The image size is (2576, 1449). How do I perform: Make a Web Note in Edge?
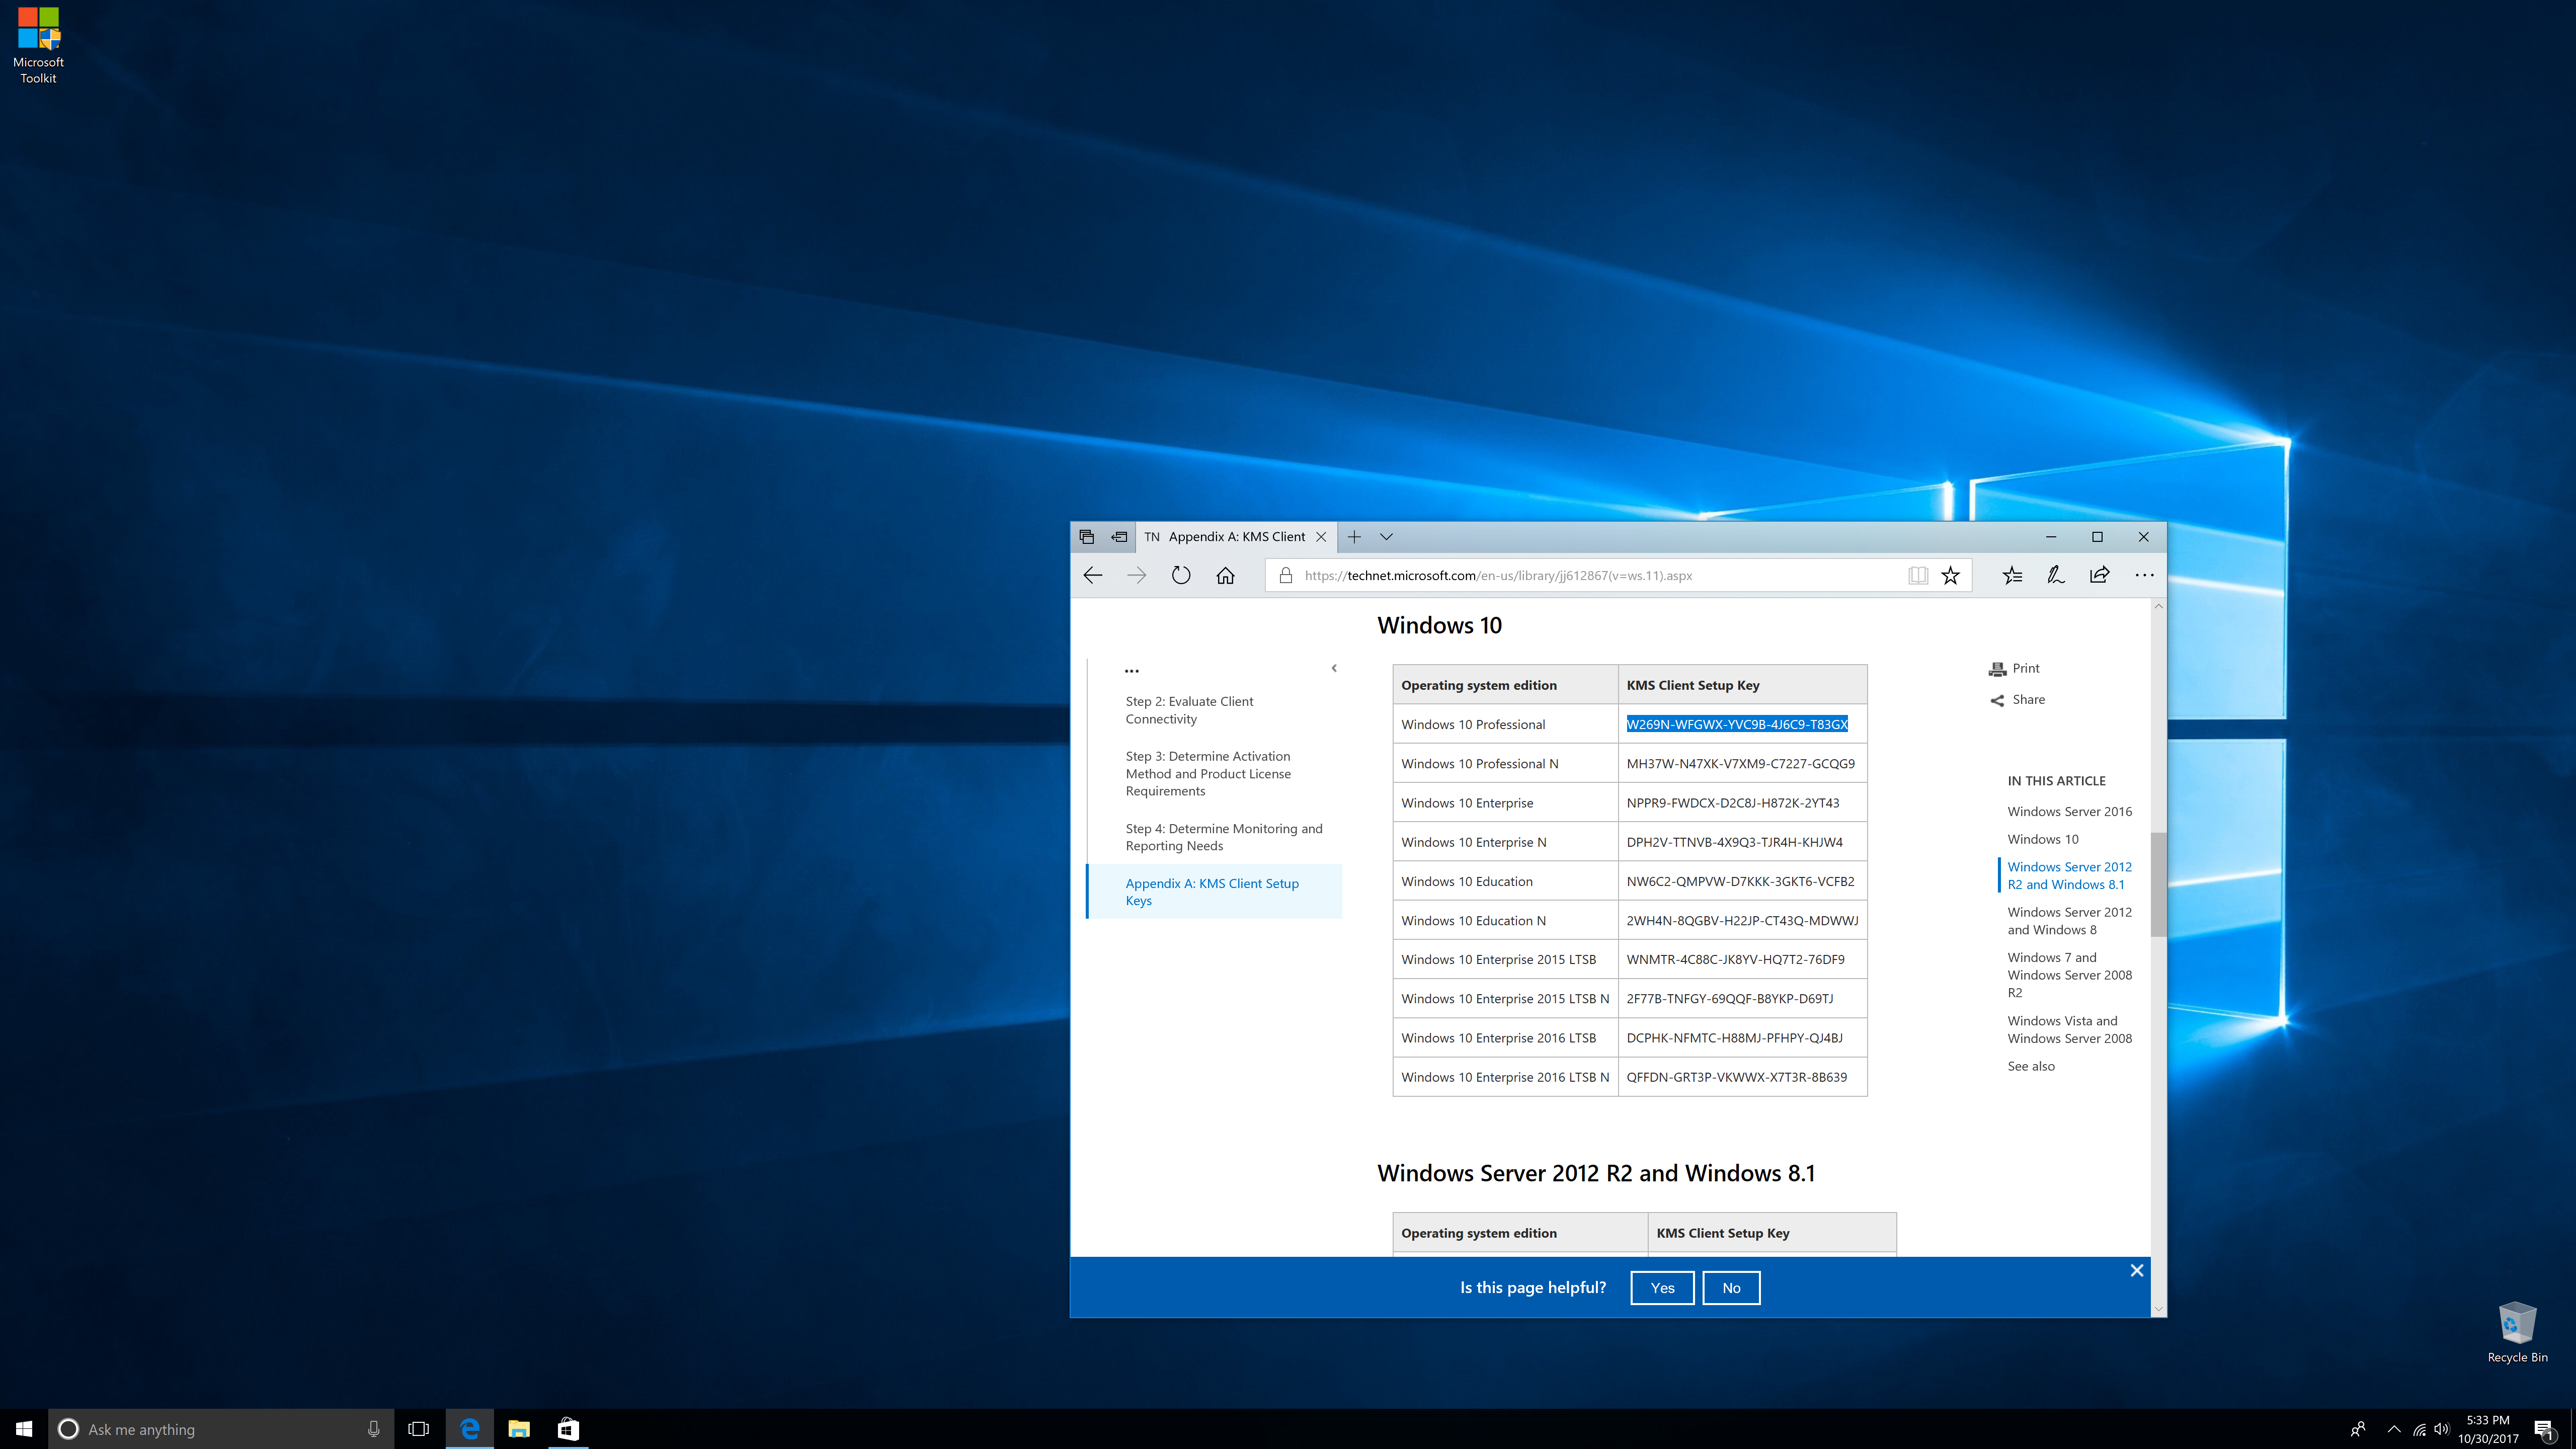2056,575
